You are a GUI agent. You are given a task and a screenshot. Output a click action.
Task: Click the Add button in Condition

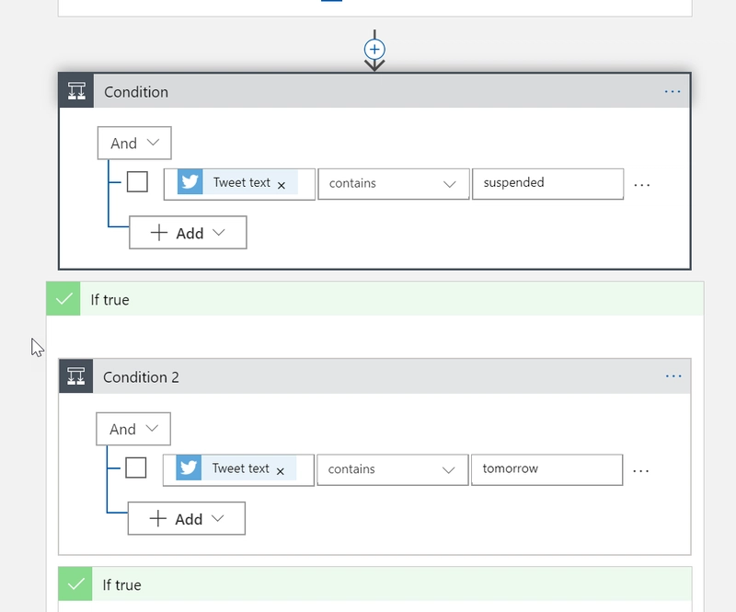[x=188, y=233]
